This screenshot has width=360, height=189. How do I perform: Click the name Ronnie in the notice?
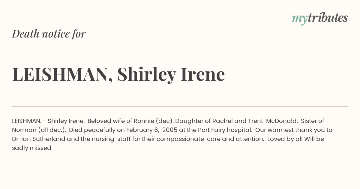[x=143, y=121]
